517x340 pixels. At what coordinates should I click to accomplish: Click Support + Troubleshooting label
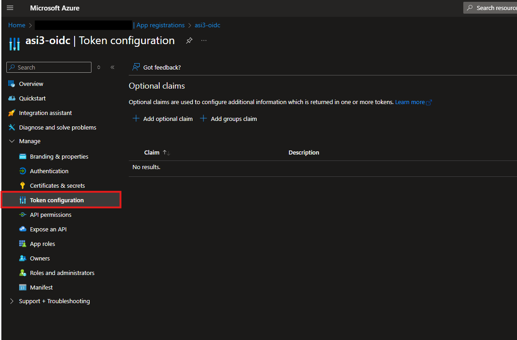tap(55, 301)
